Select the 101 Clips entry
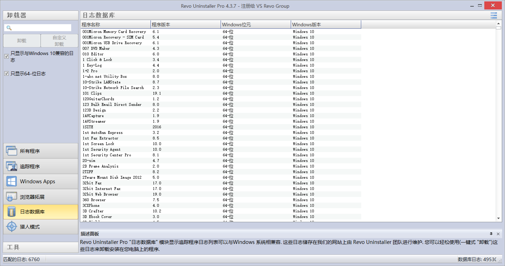Image resolution: width=505 pixels, height=266 pixels. [221, 93]
